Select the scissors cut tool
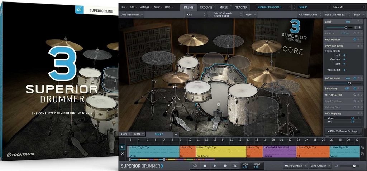 click(123, 153)
